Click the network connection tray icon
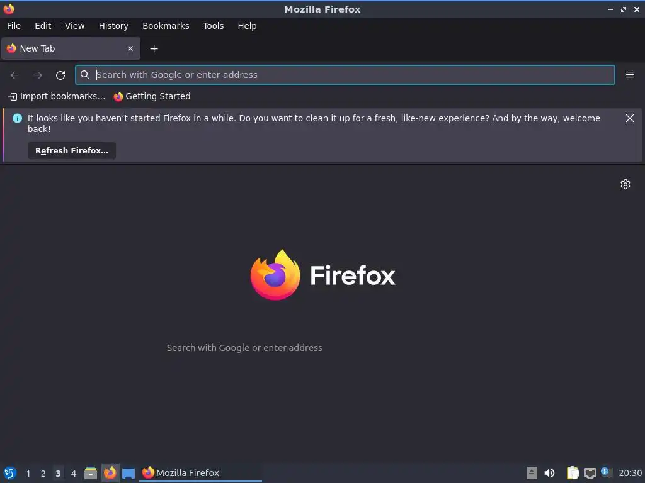645x483 pixels. pos(590,473)
